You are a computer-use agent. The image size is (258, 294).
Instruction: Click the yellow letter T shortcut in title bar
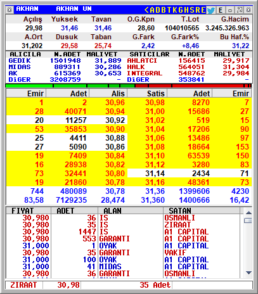pyautogui.click(x=169, y=10)
